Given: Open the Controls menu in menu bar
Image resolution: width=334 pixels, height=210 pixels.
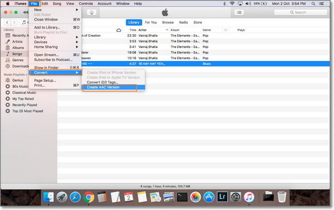Looking at the screenshot, I should coord(86,4).
